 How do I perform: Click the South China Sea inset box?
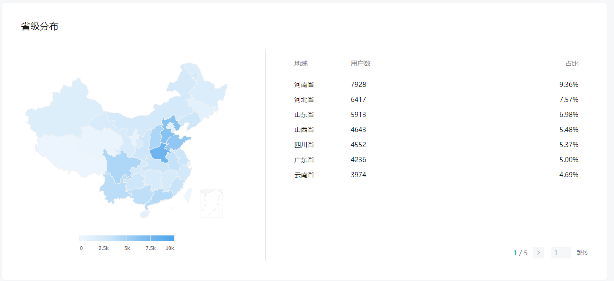211,203
